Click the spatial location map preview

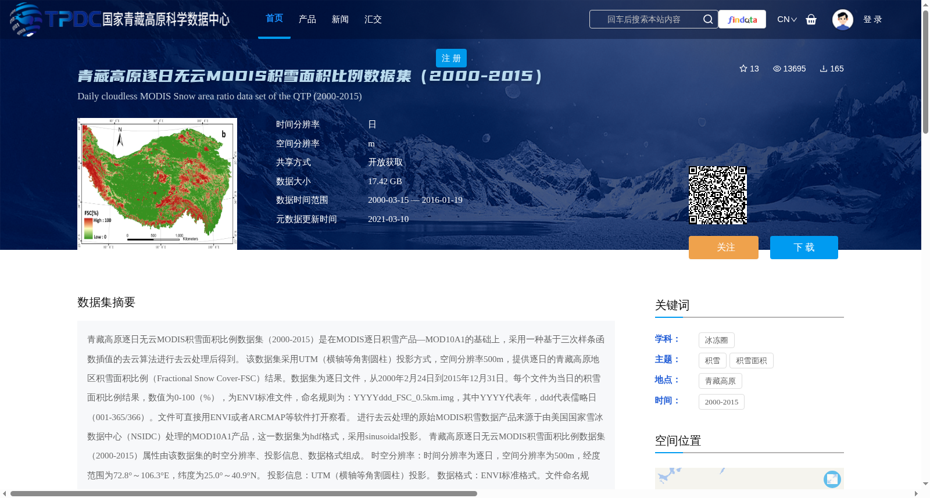[749, 478]
